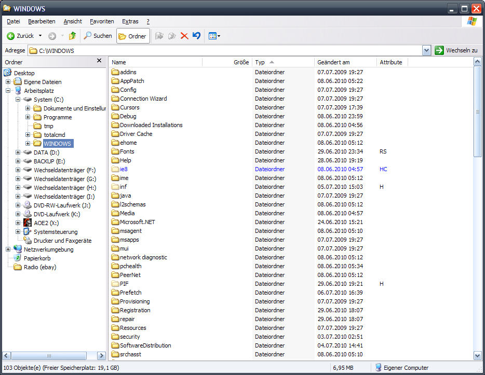Select the Systemsteuerung icon in tree
The width and height of the screenshot is (485, 375).
coord(28,232)
